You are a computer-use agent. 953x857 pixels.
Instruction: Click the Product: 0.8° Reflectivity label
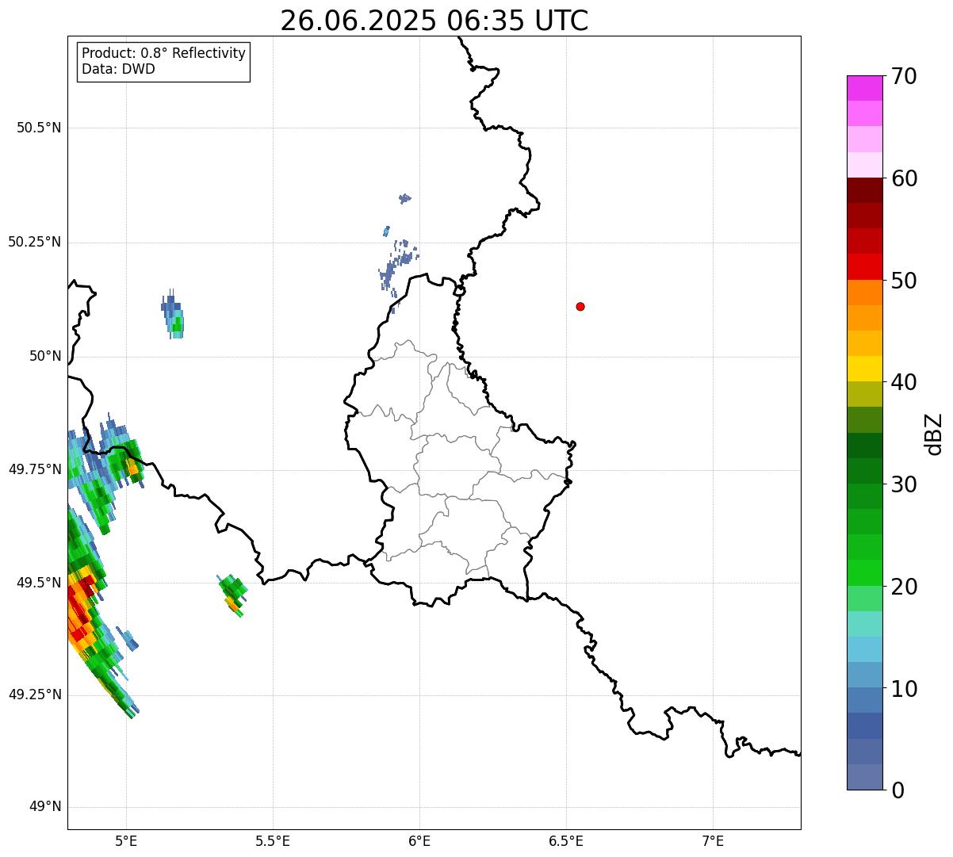[164, 53]
